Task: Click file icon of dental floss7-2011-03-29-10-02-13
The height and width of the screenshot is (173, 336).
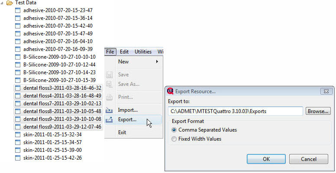Action: tap(18, 104)
